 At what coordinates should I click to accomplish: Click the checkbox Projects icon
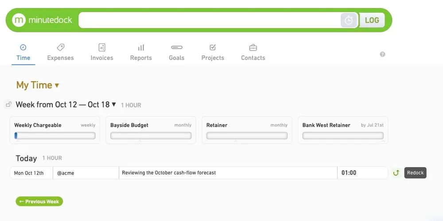click(x=213, y=47)
